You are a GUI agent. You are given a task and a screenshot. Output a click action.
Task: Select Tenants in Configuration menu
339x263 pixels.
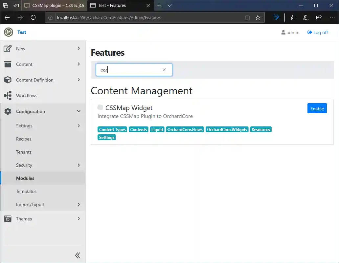[x=24, y=152]
